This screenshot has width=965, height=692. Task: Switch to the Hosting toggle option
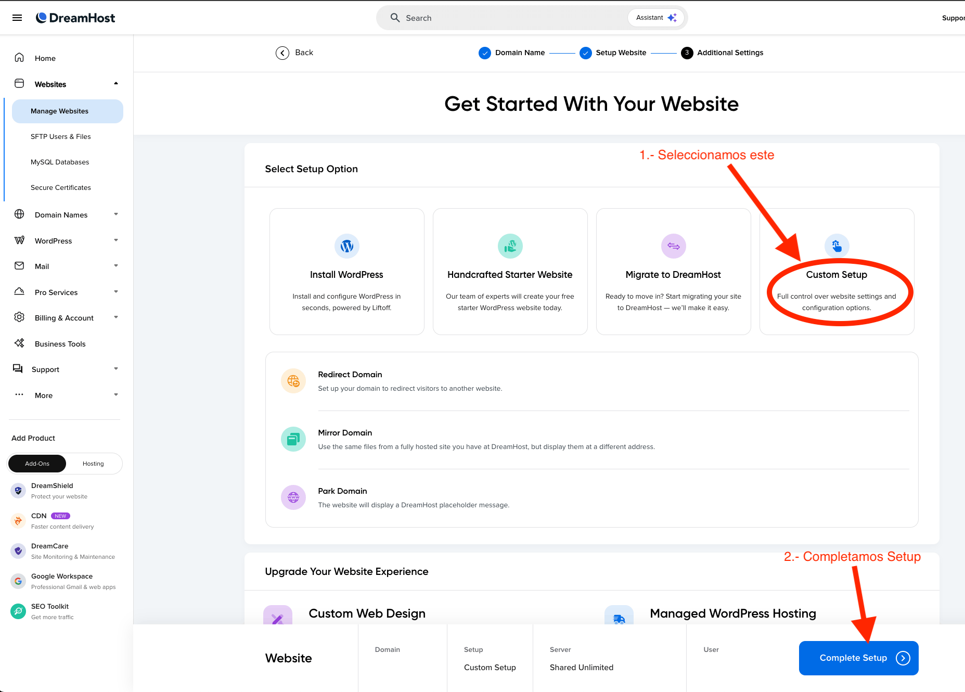coord(93,464)
